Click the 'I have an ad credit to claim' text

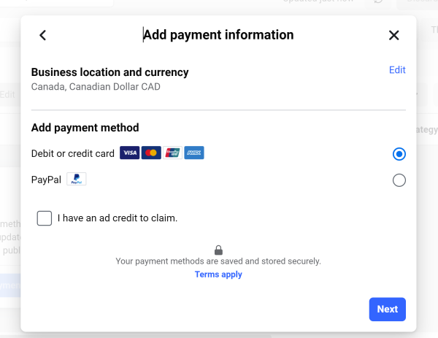(118, 218)
